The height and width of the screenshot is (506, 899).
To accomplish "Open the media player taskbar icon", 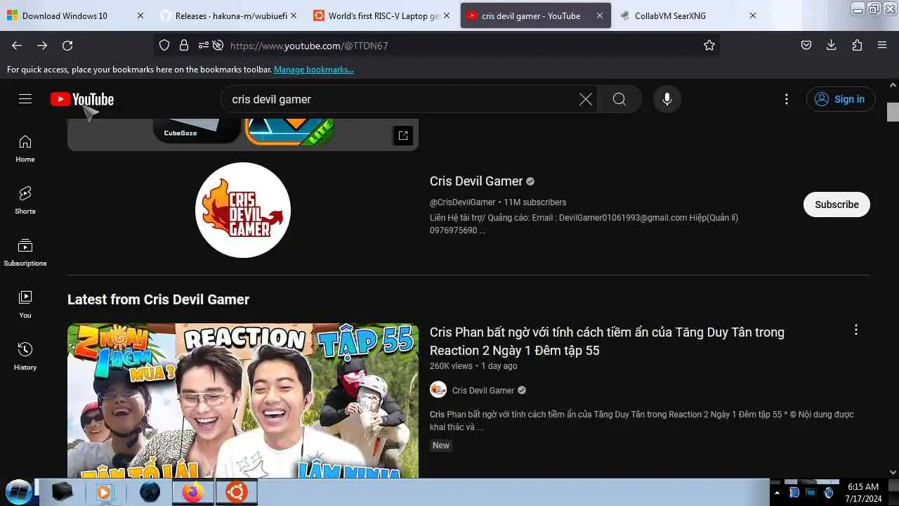I will pos(105,493).
